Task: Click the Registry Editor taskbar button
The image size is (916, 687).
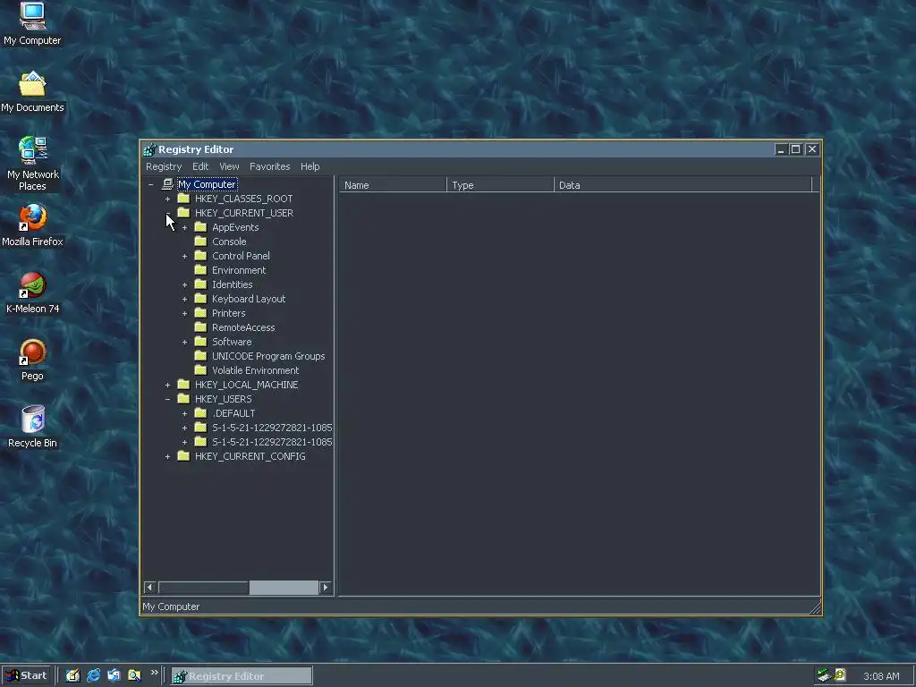Action: coord(242,676)
